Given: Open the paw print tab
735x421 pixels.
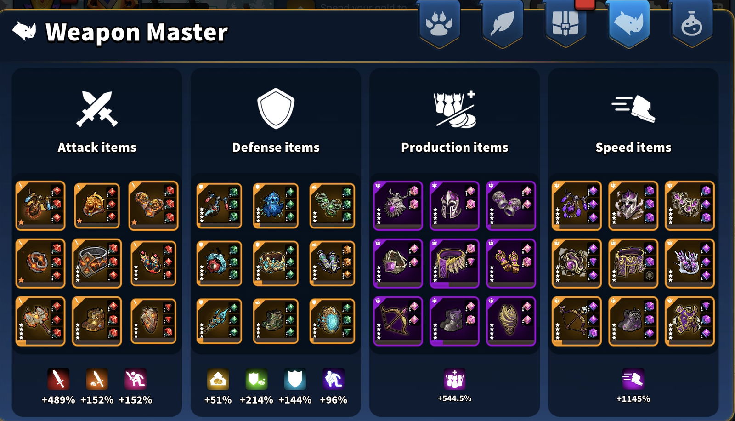Looking at the screenshot, I should coord(439,23).
